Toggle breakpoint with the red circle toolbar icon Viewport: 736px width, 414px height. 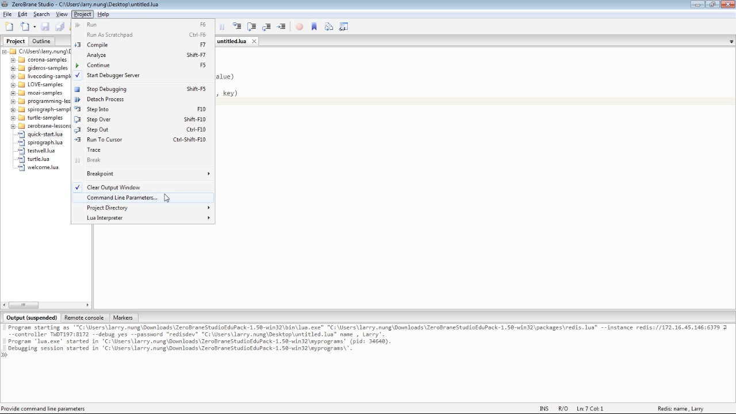300,26
